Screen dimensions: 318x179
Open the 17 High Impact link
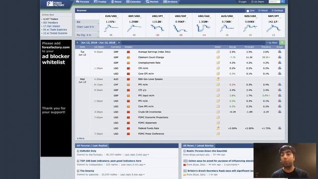[51, 26]
